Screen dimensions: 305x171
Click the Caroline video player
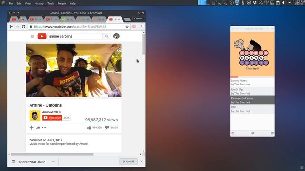[x=74, y=70]
